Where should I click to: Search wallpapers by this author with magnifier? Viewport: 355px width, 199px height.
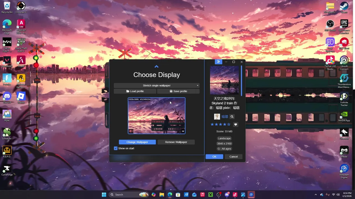(232, 117)
